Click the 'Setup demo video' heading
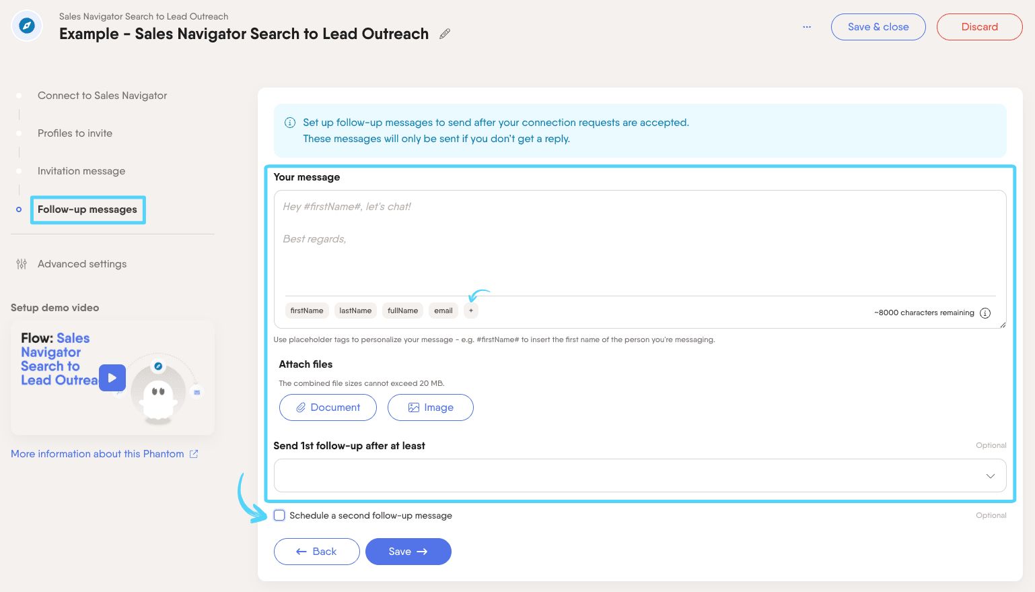Viewport: 1035px width, 592px height. point(55,308)
